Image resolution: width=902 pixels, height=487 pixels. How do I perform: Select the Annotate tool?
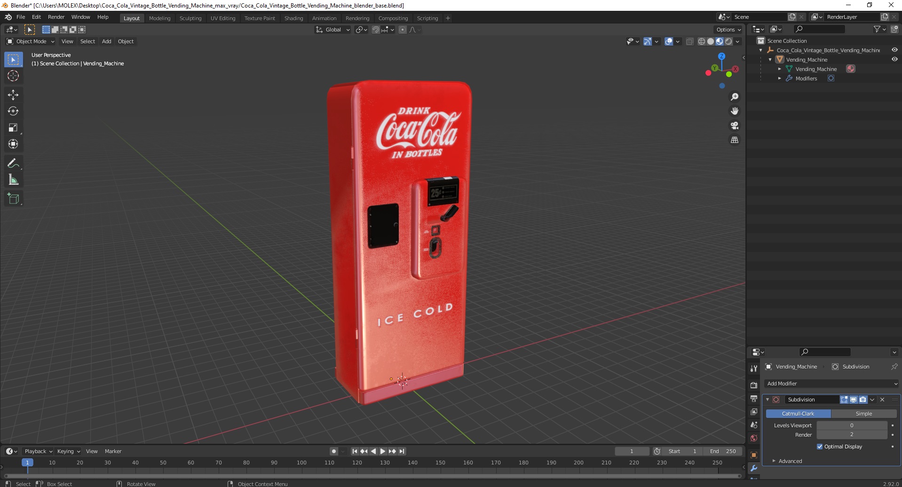click(x=13, y=164)
